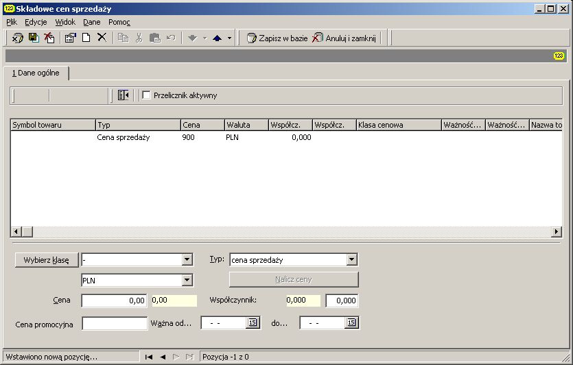573x365 pixels.
Task: Click Anuluj i zamknij button
Action: coord(344,38)
